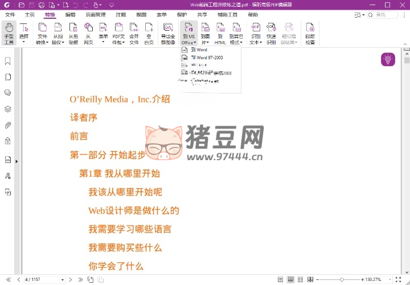Click the merge files (合并文件) icon
Image resolution: width=410 pixels, height=285 pixels.
pyautogui.click(x=134, y=34)
